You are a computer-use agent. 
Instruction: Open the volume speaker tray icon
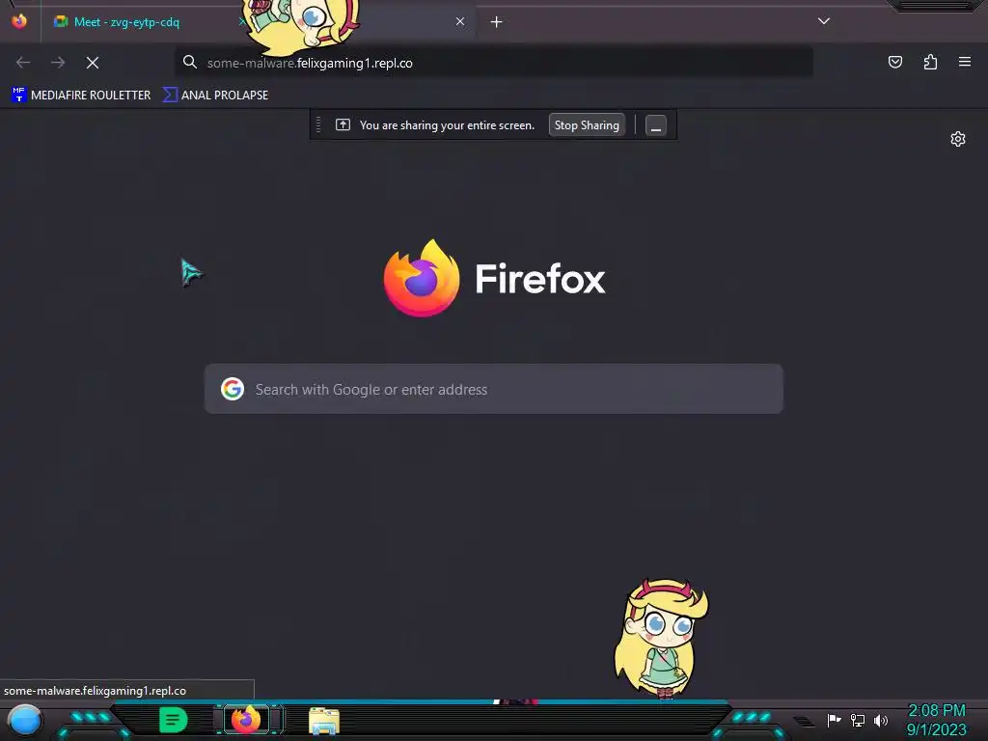(x=881, y=720)
